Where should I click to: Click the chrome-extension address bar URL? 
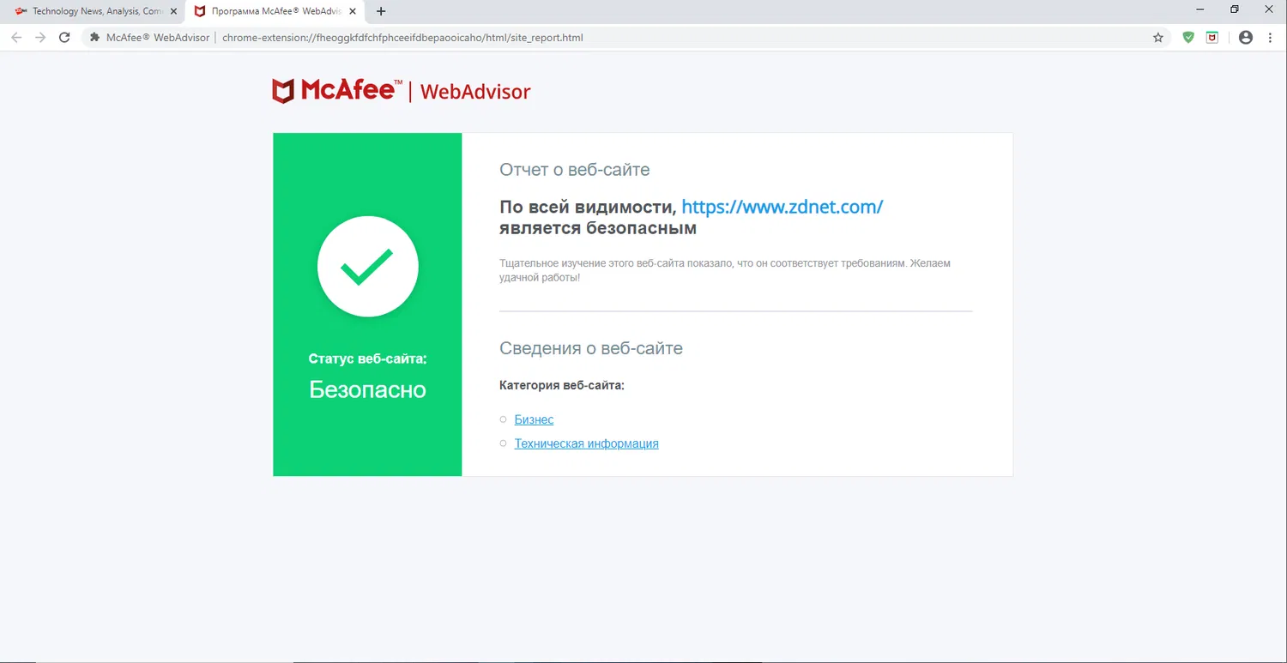[402, 38]
